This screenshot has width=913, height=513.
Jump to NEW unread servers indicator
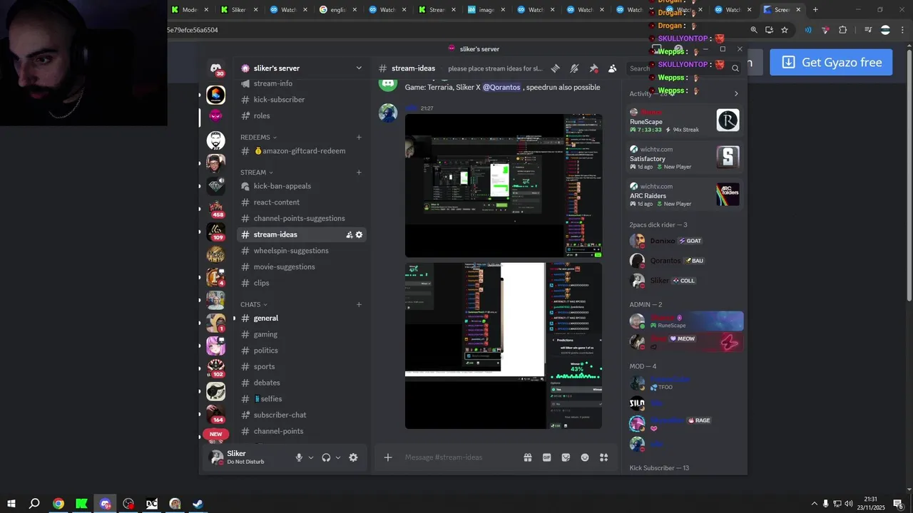point(216,434)
